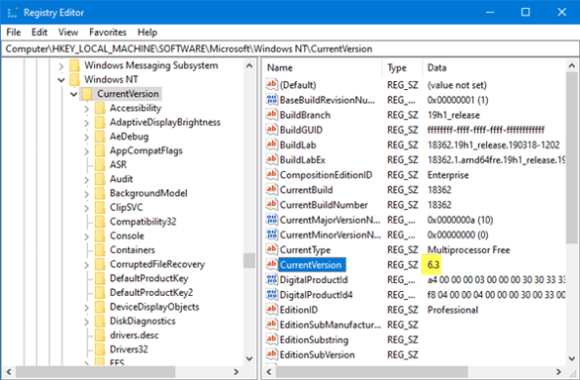Click the highlighted 6.3 data value
This screenshot has height=380, width=580.
(x=432, y=265)
